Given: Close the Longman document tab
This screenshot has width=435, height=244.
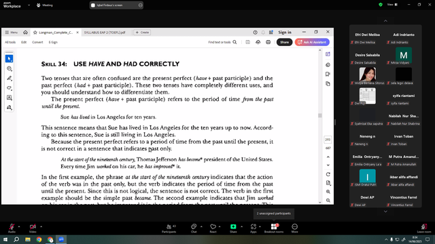Looking at the screenshot, I should coord(77,33).
